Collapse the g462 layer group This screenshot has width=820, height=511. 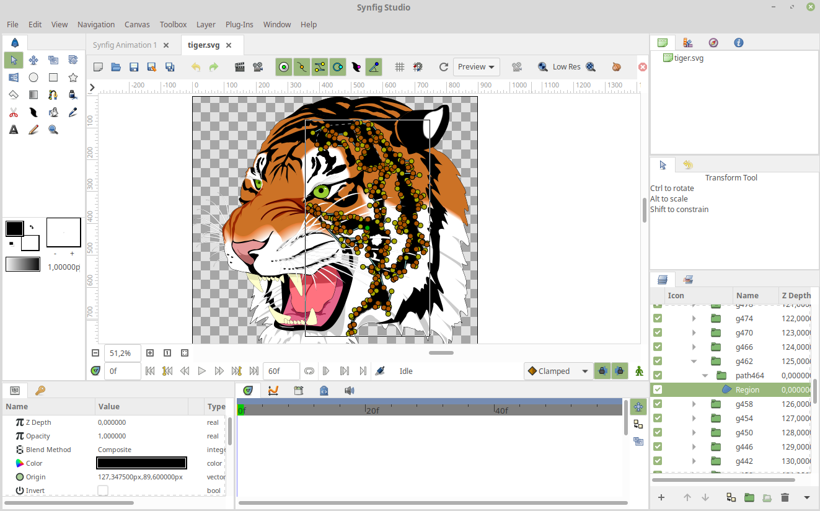[694, 362]
